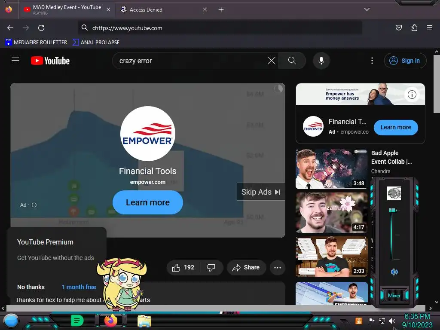Open the Mixer link in volume popup
The width and height of the screenshot is (440, 330).
[394, 296]
